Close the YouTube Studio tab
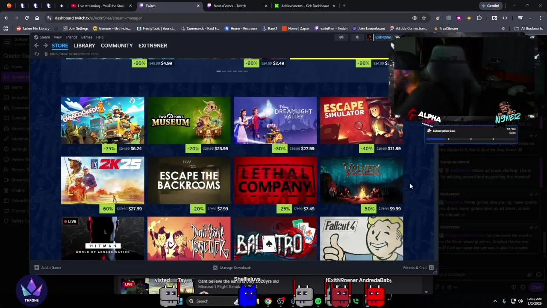The width and height of the screenshot is (547, 308). click(x=131, y=6)
